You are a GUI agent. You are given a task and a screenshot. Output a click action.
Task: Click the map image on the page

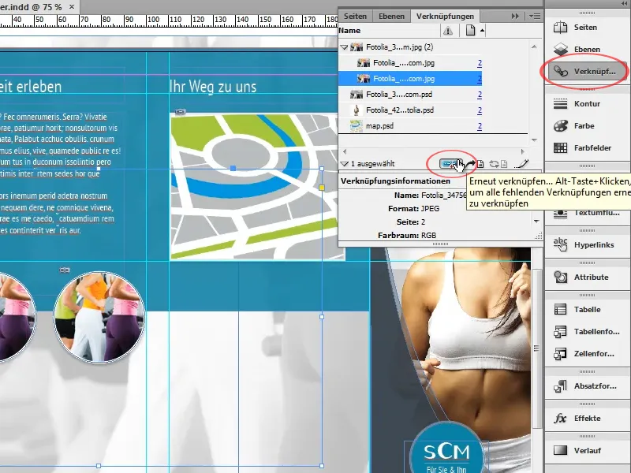click(253, 187)
